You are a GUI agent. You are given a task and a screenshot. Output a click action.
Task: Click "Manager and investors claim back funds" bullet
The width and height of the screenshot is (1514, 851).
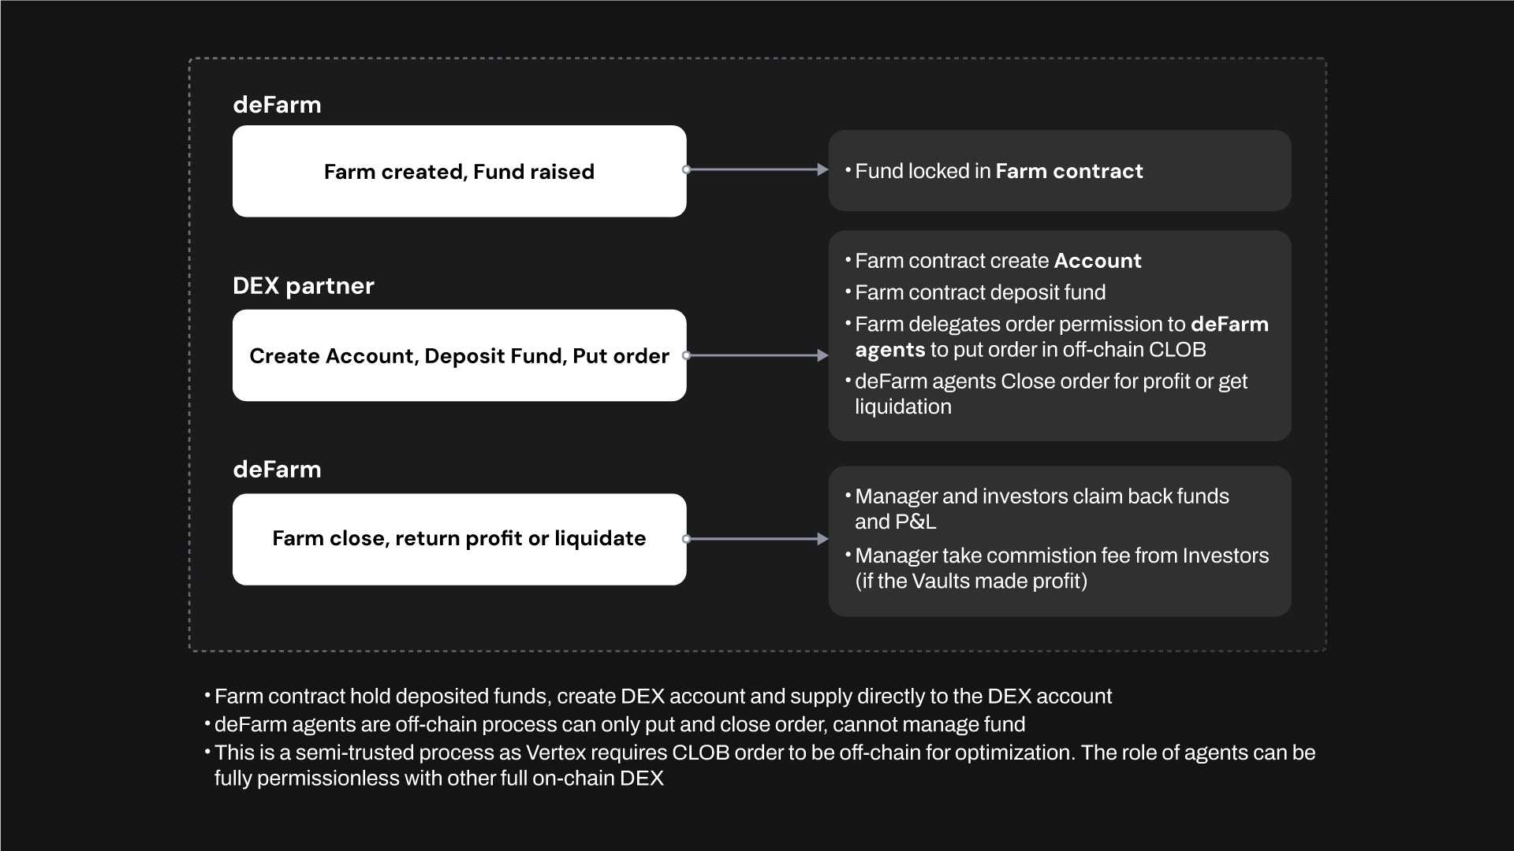(1042, 496)
